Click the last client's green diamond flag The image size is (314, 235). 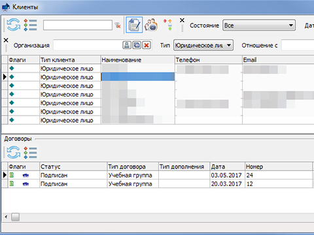[12, 120]
